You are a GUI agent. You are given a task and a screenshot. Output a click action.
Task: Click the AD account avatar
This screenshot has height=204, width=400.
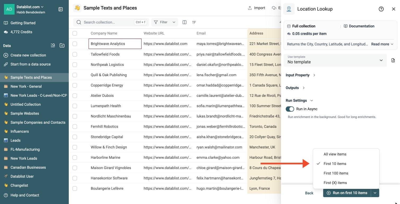[x=9, y=9]
